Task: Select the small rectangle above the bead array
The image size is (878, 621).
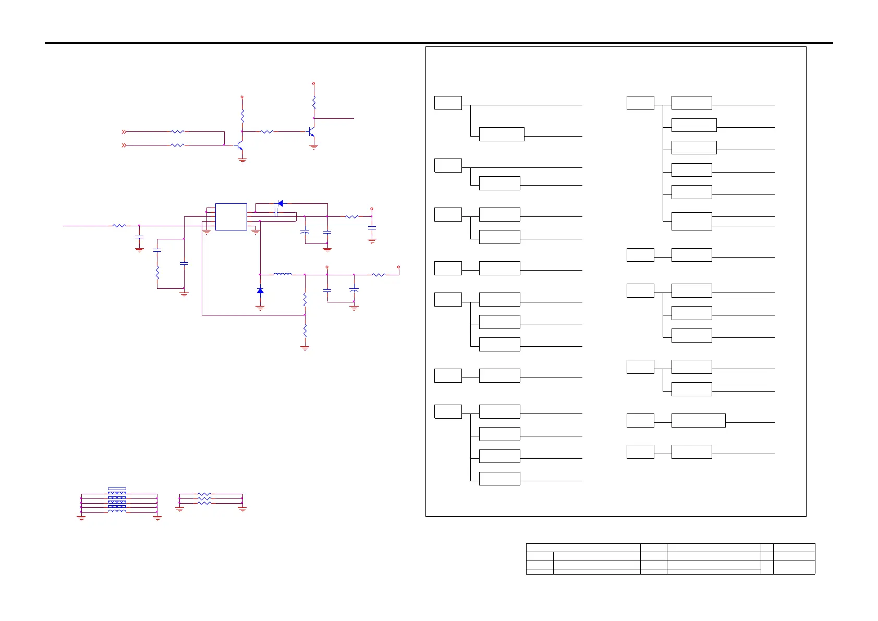Action: coord(117,489)
